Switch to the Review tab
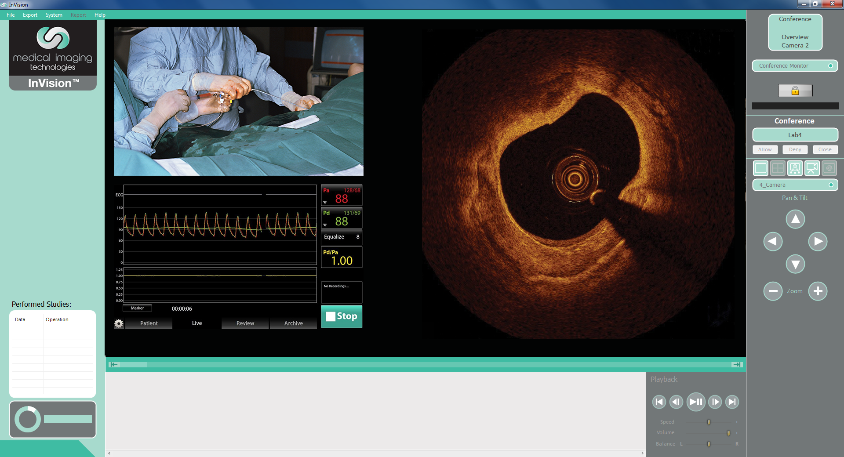844x457 pixels. [x=245, y=323]
